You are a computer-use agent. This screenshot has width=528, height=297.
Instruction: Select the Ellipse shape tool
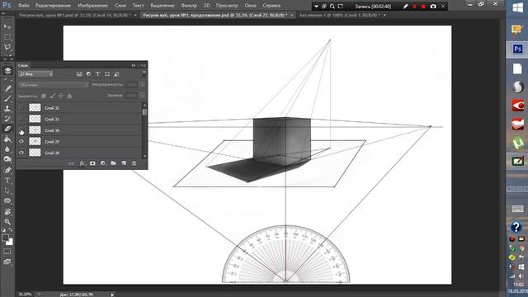pyautogui.click(x=7, y=200)
